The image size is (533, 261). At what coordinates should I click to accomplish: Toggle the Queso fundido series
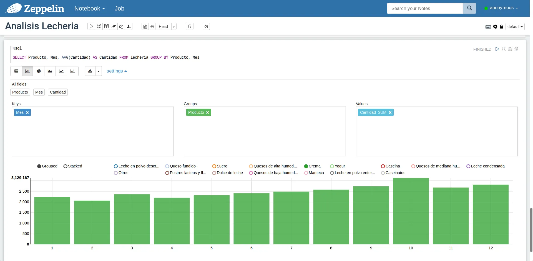click(x=180, y=166)
